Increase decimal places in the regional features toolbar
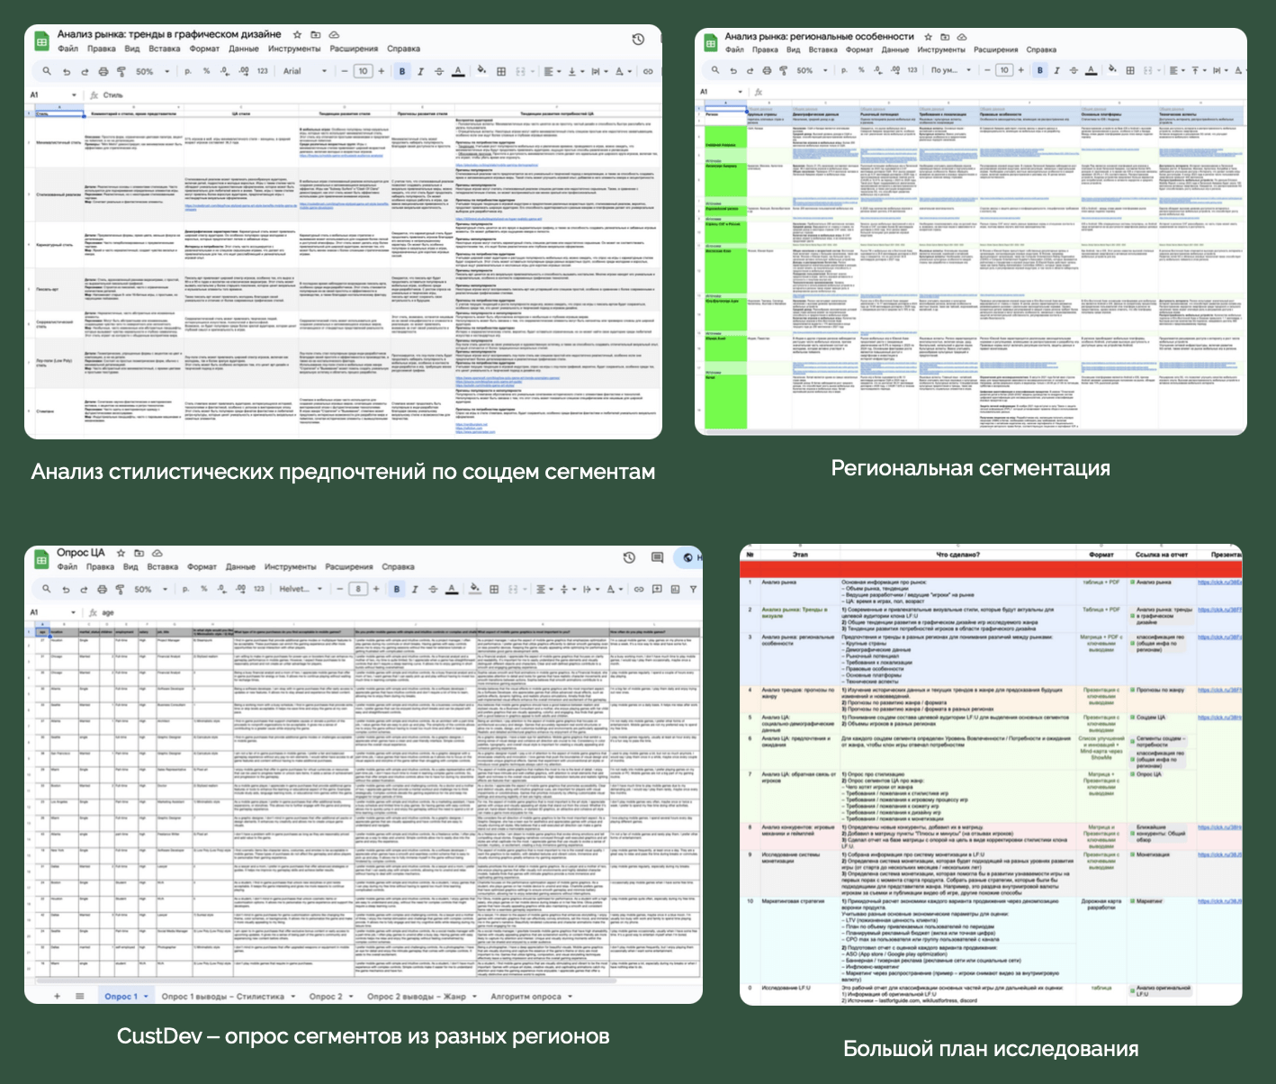The image size is (1276, 1084). pos(895,70)
